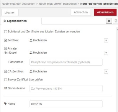Go to Node 'mqtt-broker' bearbeiten breadcrumb
Image resolution: width=118 pixels, height=112 pixels.
coord(58,4)
